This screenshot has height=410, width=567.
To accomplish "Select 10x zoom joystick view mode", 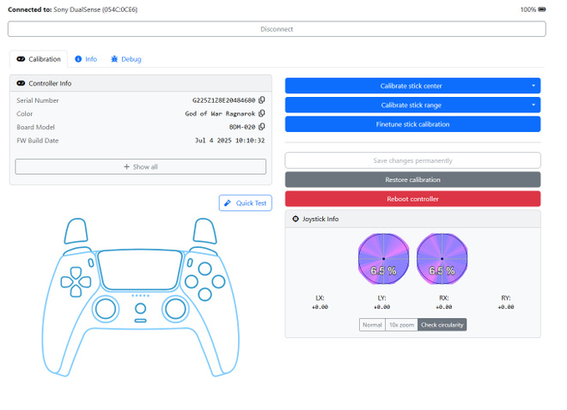I will (x=401, y=325).
